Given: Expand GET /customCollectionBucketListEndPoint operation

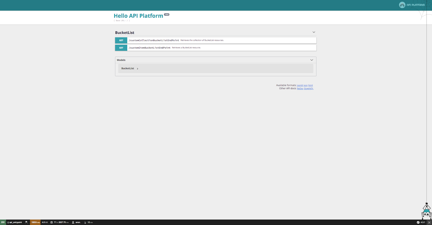Looking at the screenshot, I should [216, 40].
